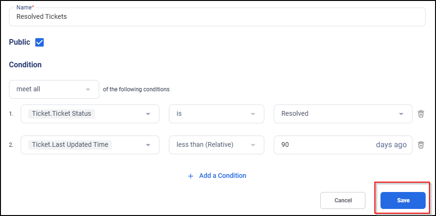
Task: Click the Name field containing Resolved Tickets
Action: tap(217, 17)
